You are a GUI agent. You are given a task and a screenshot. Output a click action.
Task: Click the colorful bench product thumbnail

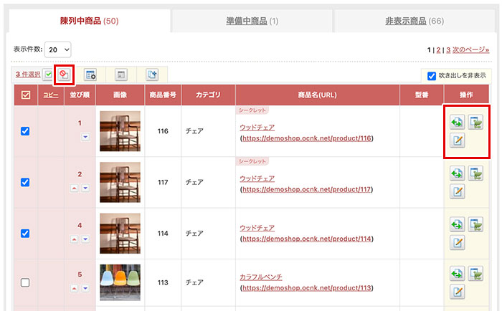[x=120, y=282]
